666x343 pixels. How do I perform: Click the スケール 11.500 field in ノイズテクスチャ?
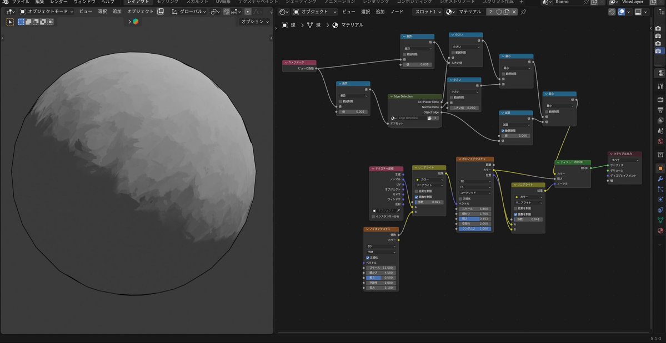click(381, 268)
